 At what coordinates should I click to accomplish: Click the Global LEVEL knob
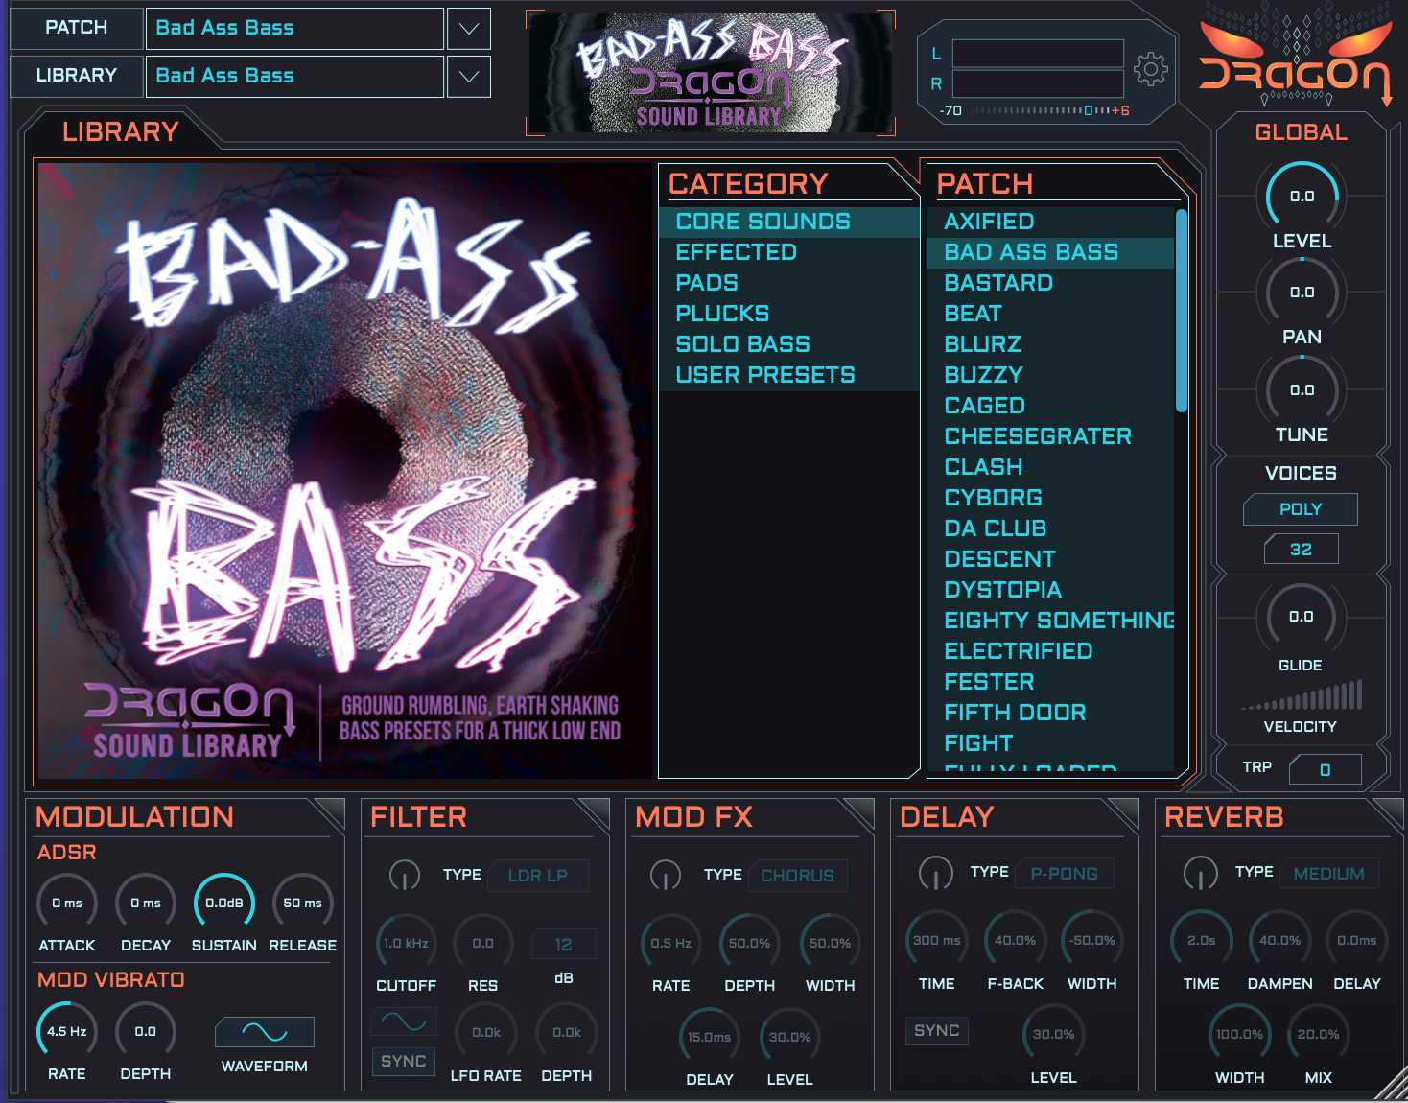click(x=1302, y=197)
